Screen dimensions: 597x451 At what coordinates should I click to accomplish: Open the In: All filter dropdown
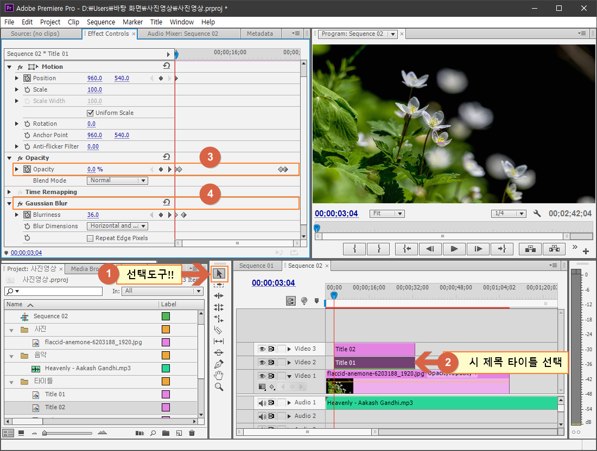(162, 291)
